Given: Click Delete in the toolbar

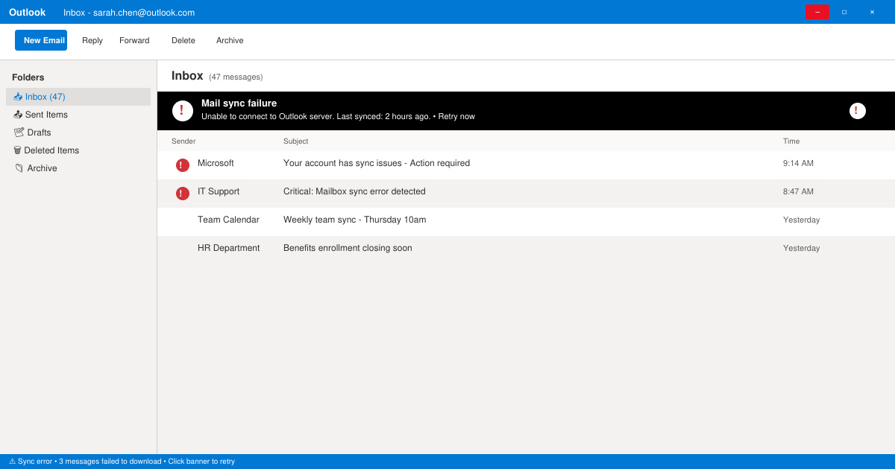Looking at the screenshot, I should pyautogui.click(x=183, y=40).
